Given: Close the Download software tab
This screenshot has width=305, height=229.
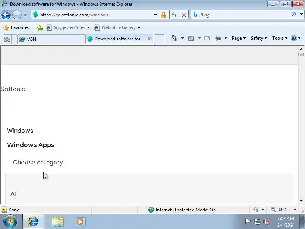Looking at the screenshot, I should pos(149,39).
